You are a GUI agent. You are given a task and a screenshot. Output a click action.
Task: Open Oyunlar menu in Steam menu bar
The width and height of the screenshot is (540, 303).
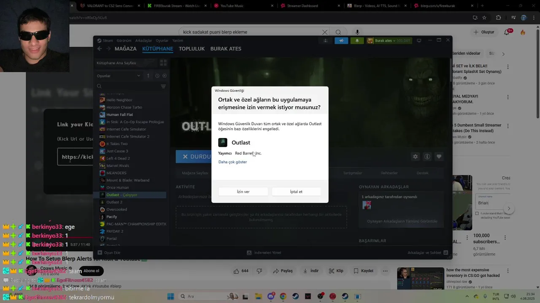[x=162, y=40]
